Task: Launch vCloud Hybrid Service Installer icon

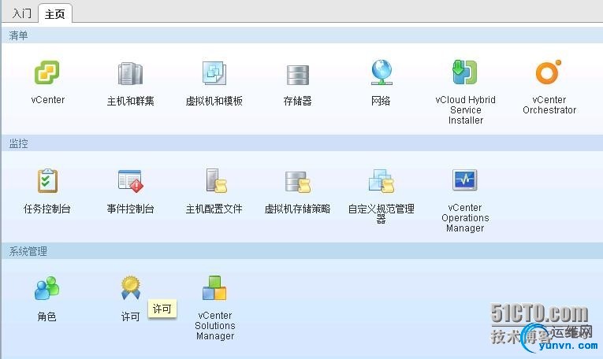Action: pyautogui.click(x=465, y=72)
